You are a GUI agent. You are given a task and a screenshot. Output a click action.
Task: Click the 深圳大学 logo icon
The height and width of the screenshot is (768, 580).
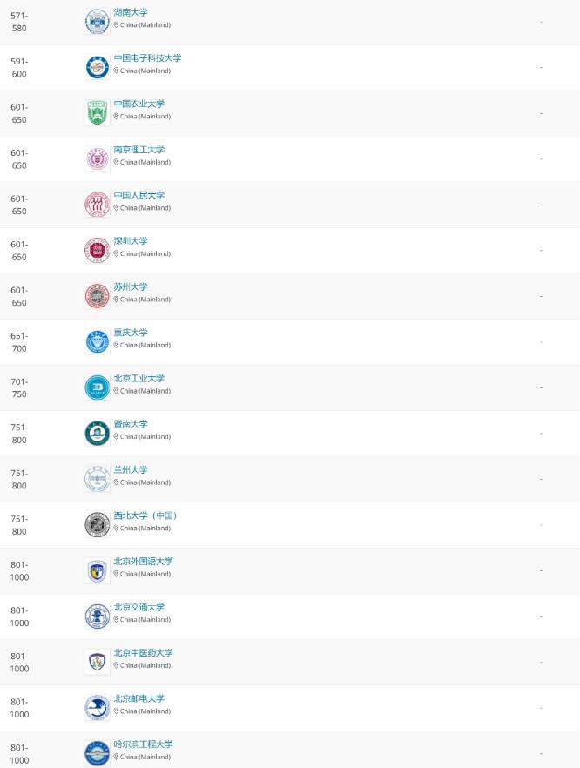(x=98, y=250)
